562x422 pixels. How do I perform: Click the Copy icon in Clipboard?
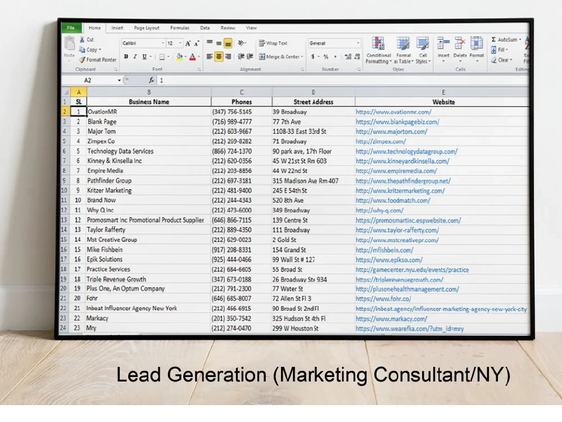[x=82, y=50]
